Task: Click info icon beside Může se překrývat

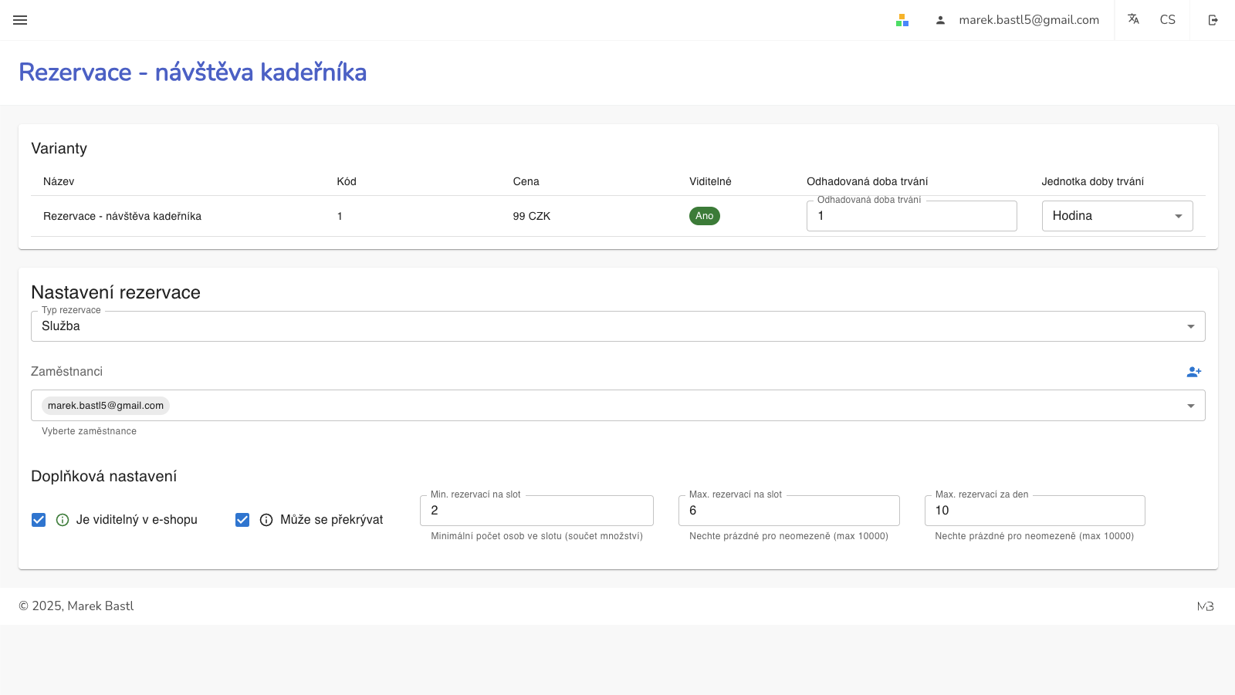Action: tap(266, 520)
